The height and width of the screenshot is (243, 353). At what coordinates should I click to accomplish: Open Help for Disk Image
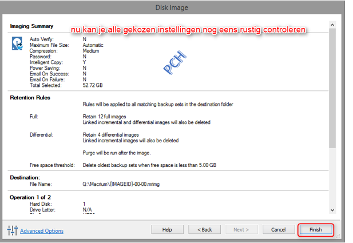[x=167, y=230]
